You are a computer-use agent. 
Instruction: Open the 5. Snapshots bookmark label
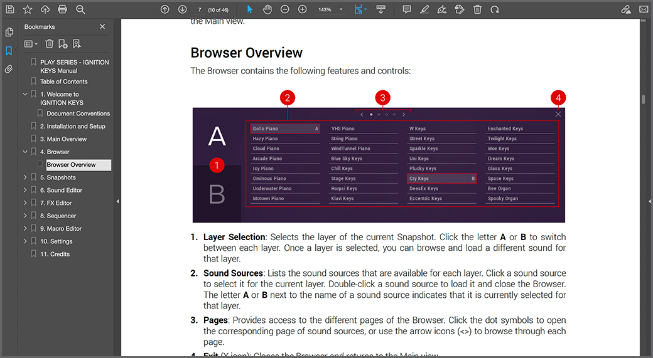(x=58, y=177)
